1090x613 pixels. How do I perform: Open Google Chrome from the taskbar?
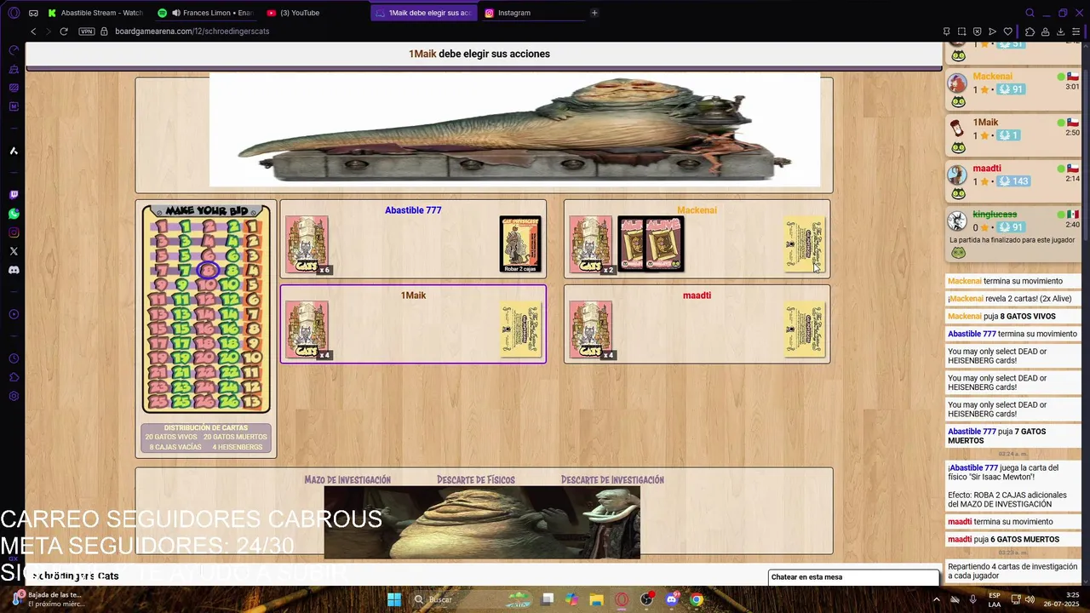[x=697, y=599]
